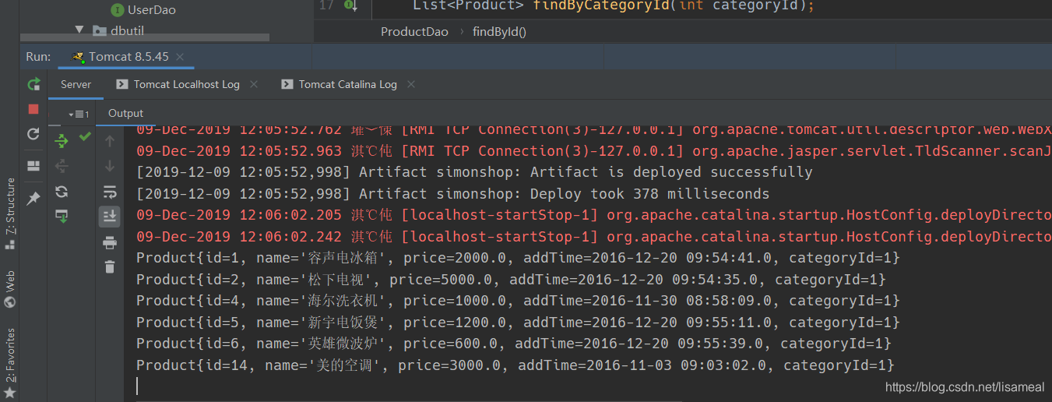1052x402 pixels.
Task: Click the 'Deploy took 378 milliseconds' line
Action: click(x=452, y=194)
